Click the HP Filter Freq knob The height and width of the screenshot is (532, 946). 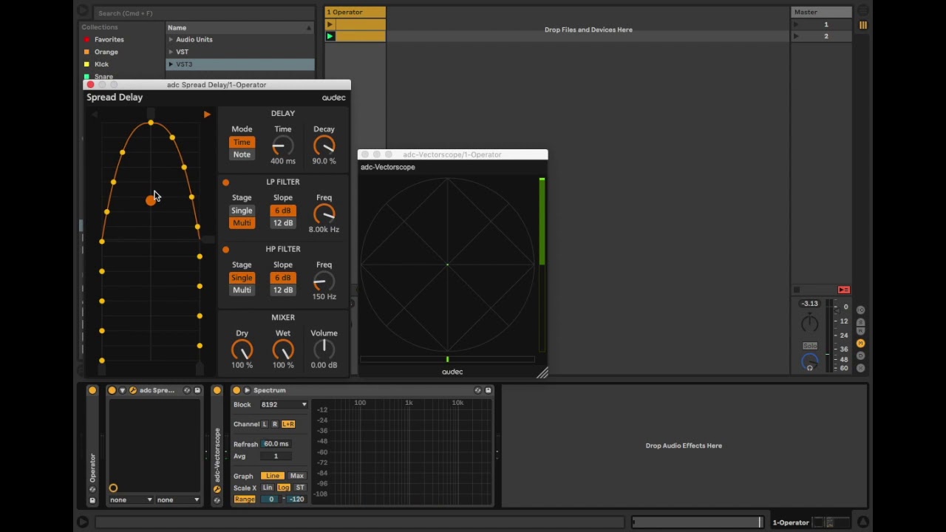[x=324, y=282]
